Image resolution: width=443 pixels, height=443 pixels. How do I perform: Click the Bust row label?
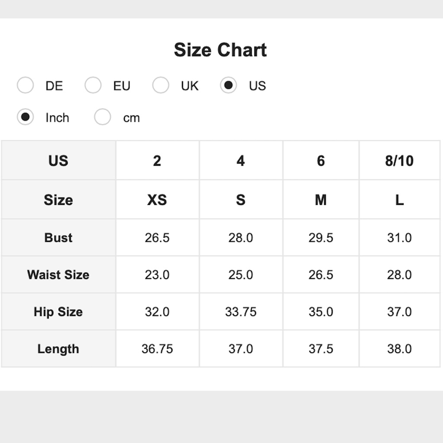tap(58, 238)
